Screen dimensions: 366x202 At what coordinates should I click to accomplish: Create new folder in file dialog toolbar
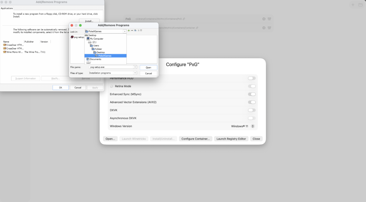[x=135, y=30]
